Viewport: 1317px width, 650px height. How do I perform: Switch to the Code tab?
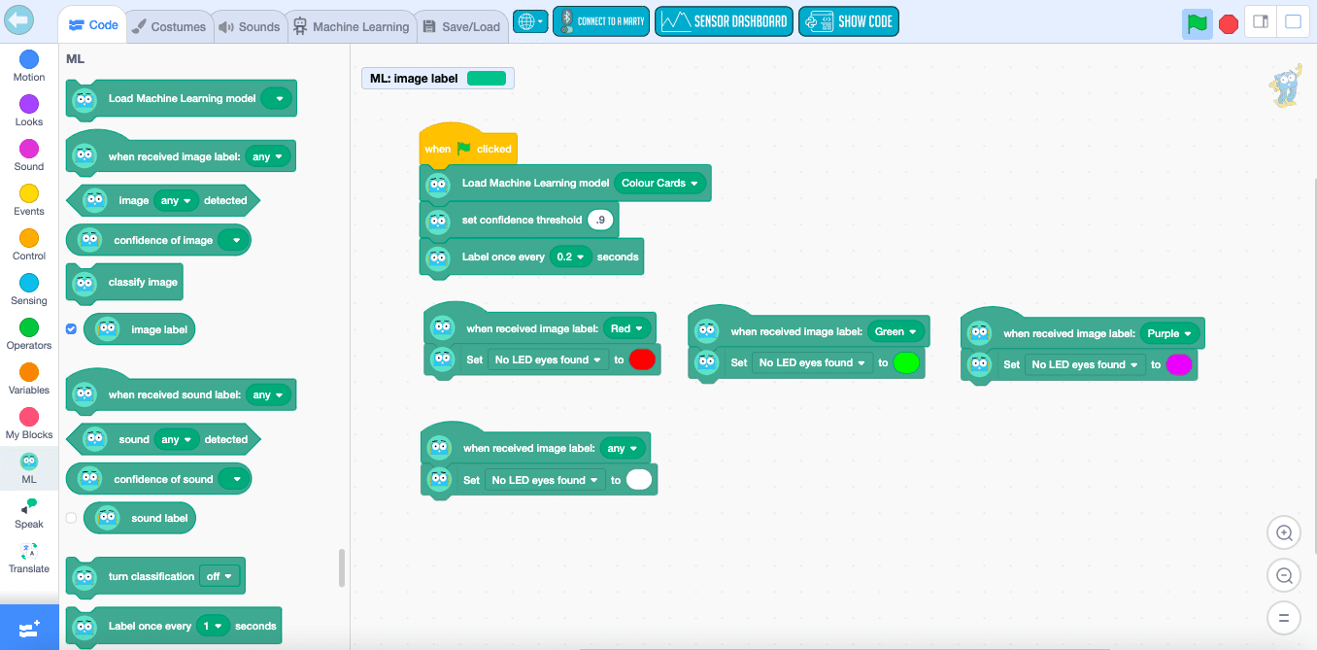point(93,25)
